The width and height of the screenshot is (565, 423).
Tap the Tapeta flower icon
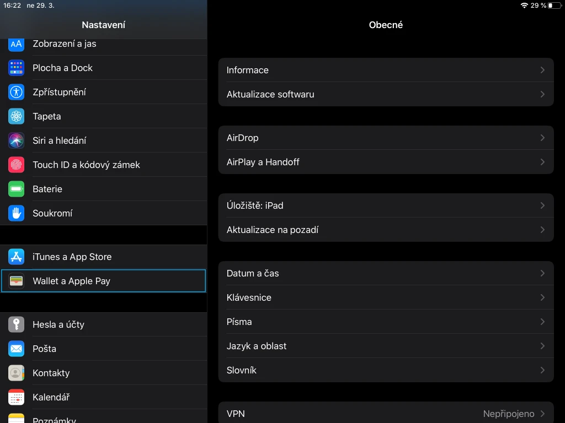point(16,116)
